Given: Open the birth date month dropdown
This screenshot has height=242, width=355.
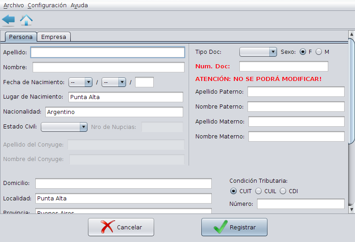Looking at the screenshot, I should point(113,82).
